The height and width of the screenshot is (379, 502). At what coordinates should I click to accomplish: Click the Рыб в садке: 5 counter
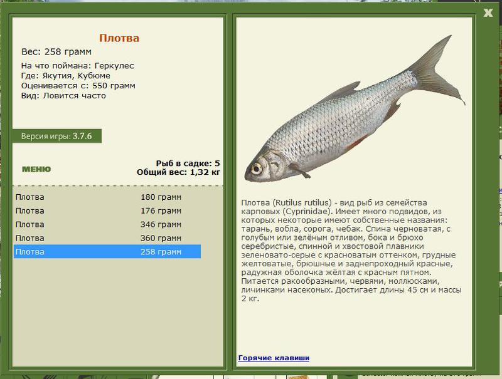[x=188, y=164]
